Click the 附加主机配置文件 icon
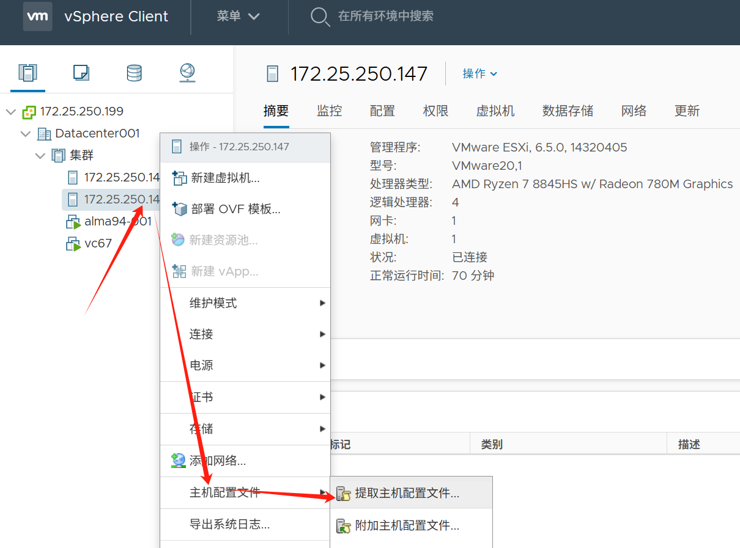Image resolution: width=740 pixels, height=548 pixels. point(344,525)
